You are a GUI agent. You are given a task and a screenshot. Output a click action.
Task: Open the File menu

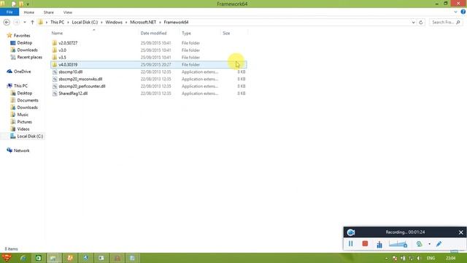click(x=9, y=12)
